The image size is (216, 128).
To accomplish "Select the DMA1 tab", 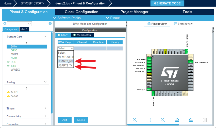I will (63, 35).
